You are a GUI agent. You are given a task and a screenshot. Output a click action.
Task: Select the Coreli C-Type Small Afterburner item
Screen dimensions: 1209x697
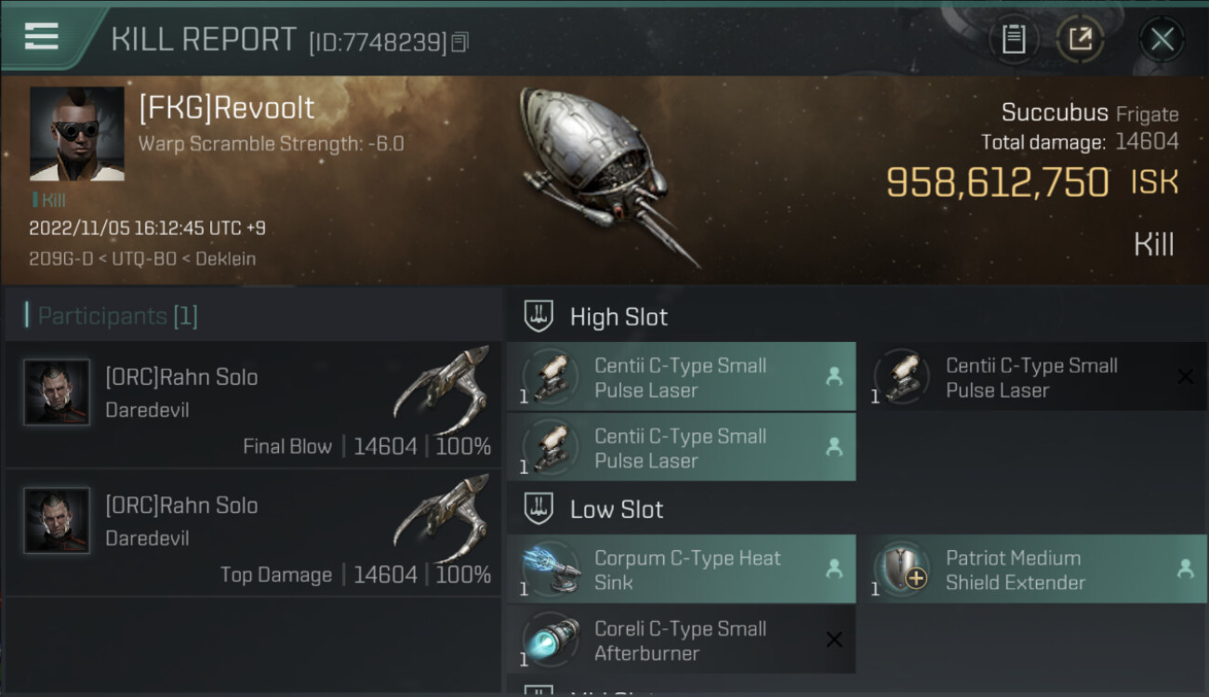coord(681,639)
